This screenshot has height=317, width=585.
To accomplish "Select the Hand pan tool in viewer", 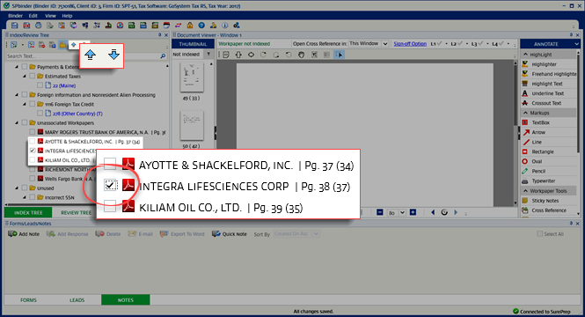I will [x=302, y=55].
